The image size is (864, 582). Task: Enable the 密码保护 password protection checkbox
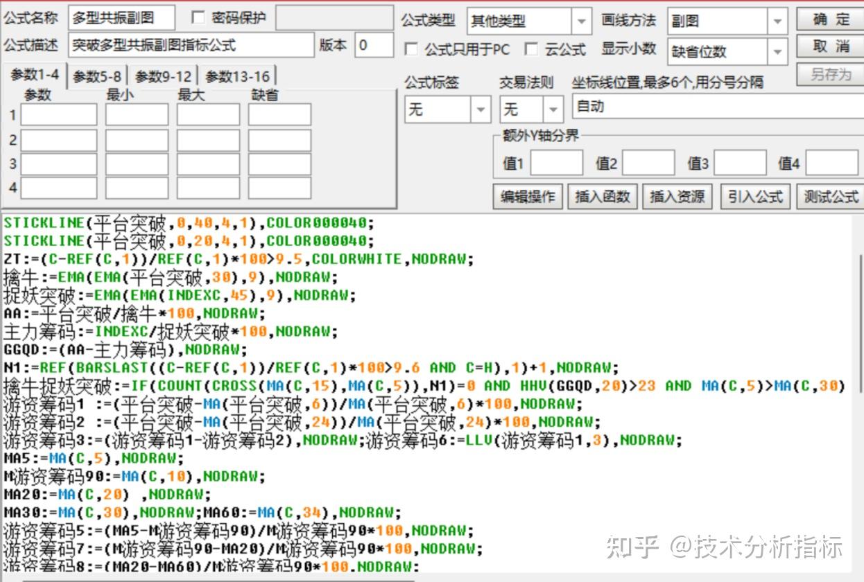pos(198,18)
